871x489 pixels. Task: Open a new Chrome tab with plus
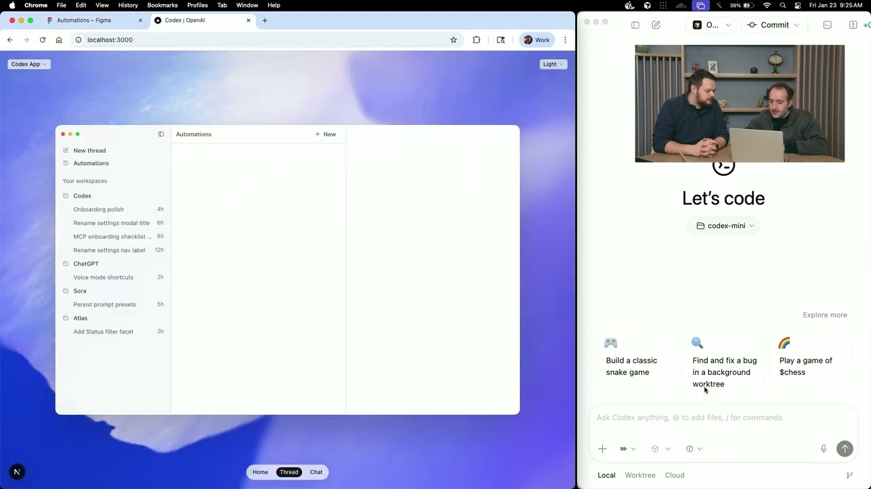265,20
